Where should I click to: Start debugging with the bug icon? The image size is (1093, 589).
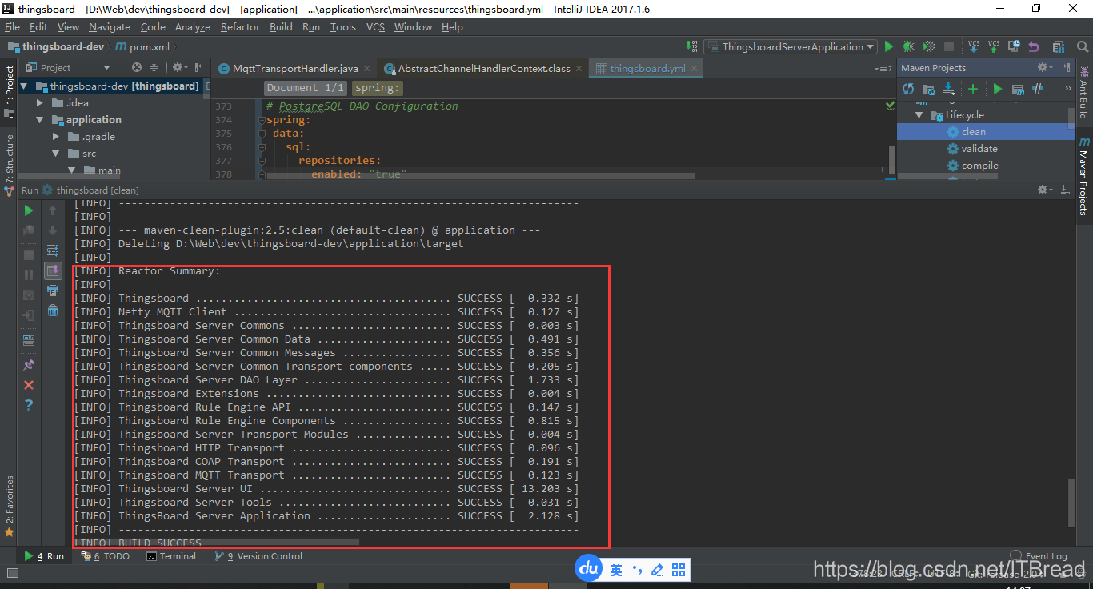[909, 46]
